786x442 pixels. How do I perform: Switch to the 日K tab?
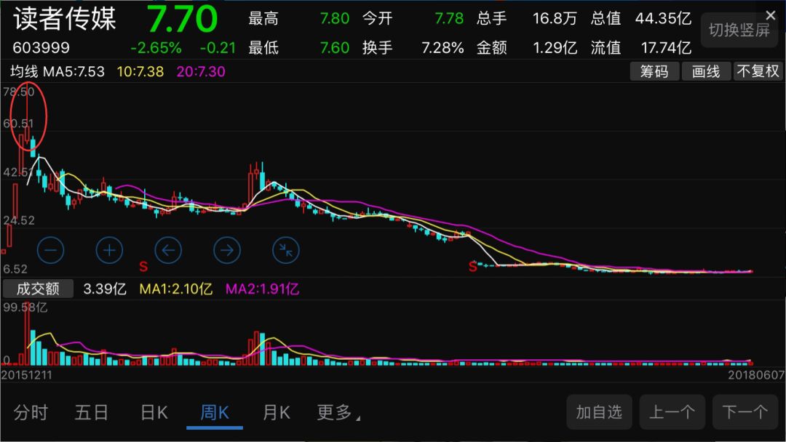pyautogui.click(x=154, y=412)
